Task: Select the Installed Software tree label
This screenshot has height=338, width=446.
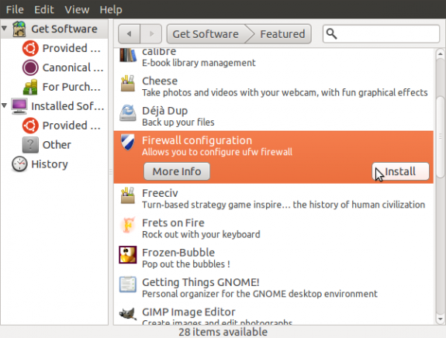Action: (x=67, y=106)
